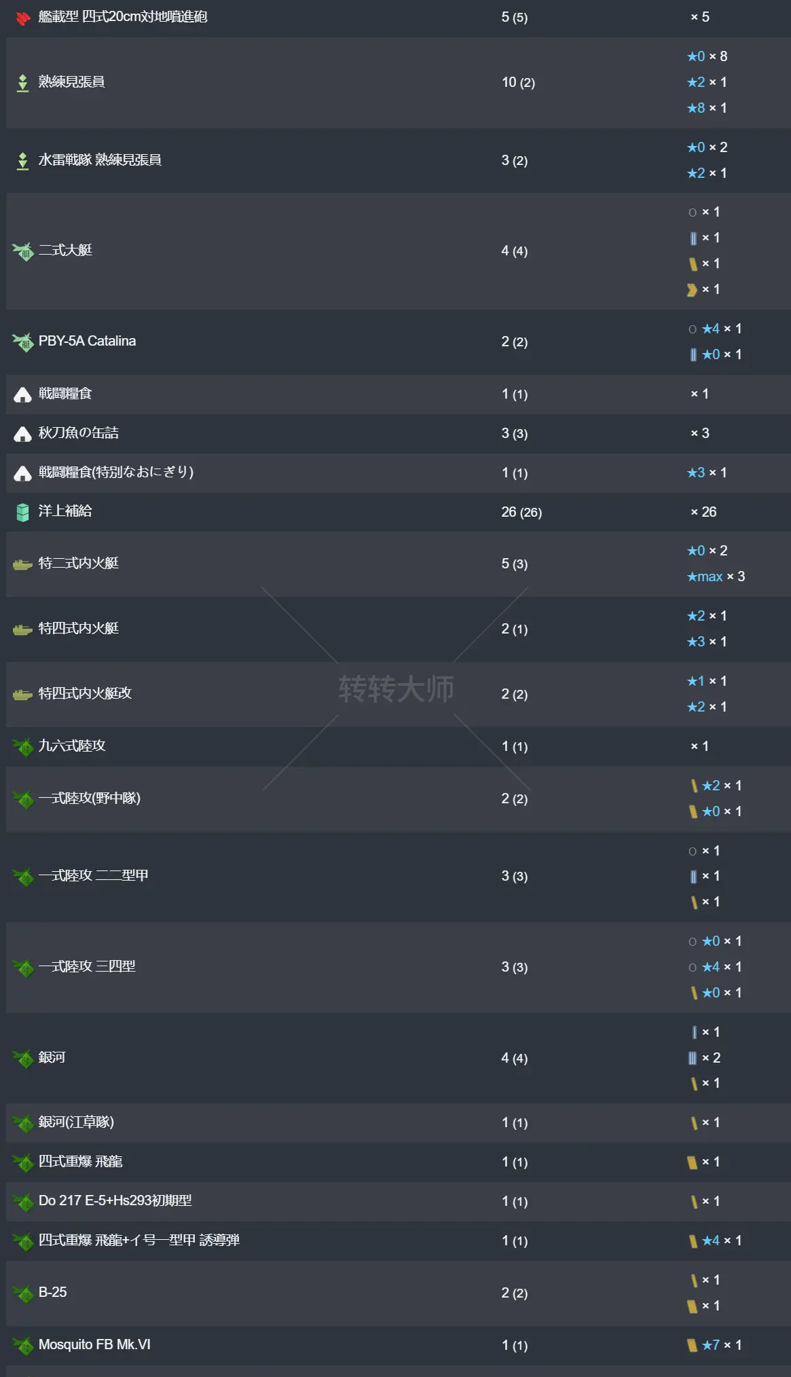Click the 戦闘糧食 rice ball icon
This screenshot has height=1377, width=791.
pyautogui.click(x=23, y=394)
